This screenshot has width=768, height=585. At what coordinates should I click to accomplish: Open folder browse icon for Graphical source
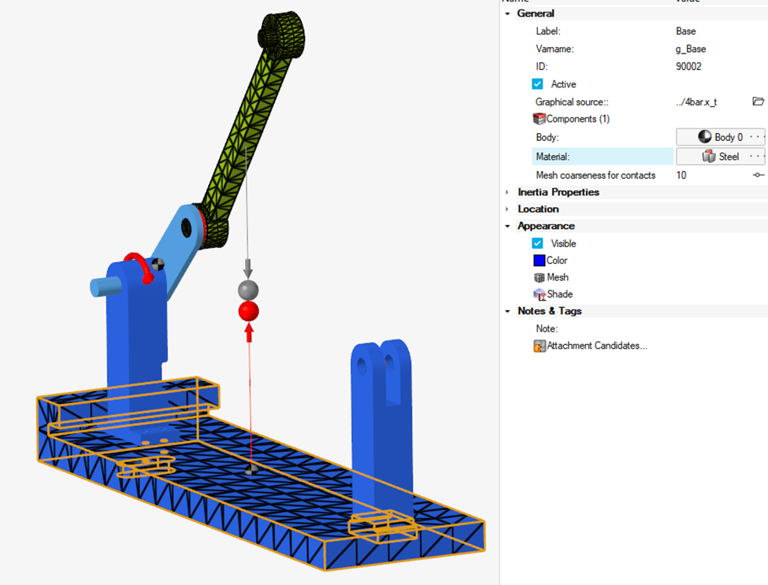(758, 102)
